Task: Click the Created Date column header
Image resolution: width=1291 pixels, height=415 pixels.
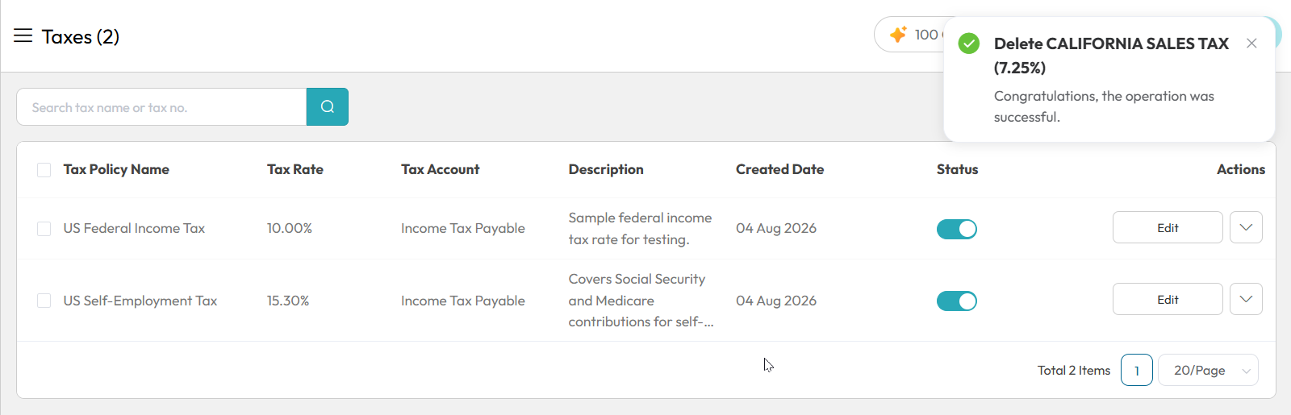Action: coord(779,169)
